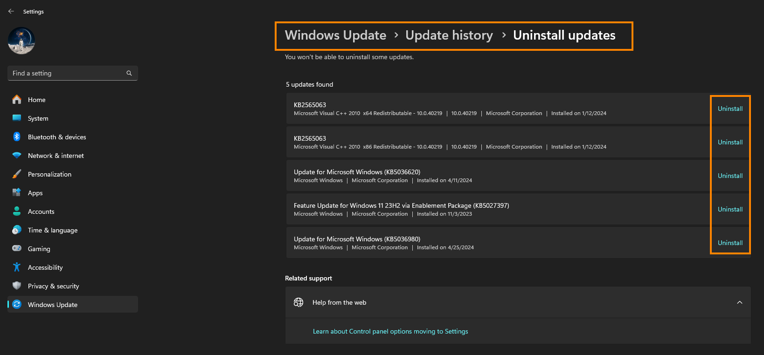Click the Find a setting search box
Image resolution: width=764 pixels, height=355 pixels.
tap(73, 73)
